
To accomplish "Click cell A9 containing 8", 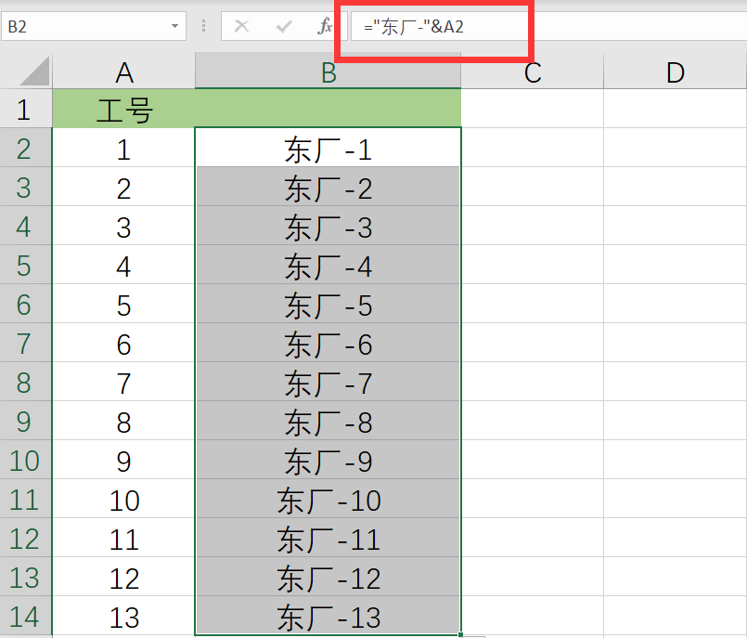I will click(x=123, y=421).
